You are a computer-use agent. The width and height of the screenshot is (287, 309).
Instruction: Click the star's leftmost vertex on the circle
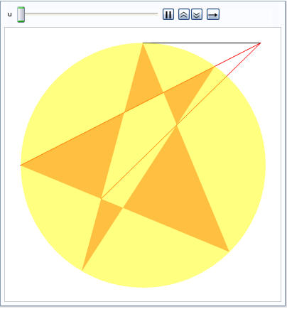(x=21, y=165)
